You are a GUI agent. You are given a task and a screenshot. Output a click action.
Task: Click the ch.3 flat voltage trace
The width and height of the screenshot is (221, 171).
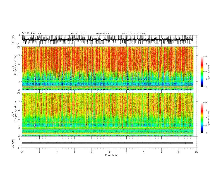pos(107,143)
